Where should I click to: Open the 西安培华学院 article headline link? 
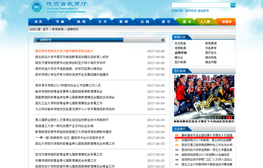click(x=64, y=51)
